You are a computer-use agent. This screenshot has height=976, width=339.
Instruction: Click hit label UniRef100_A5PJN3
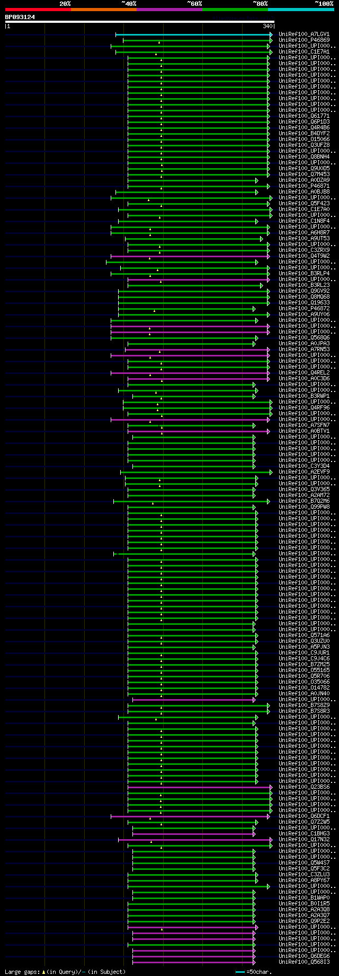304,647
